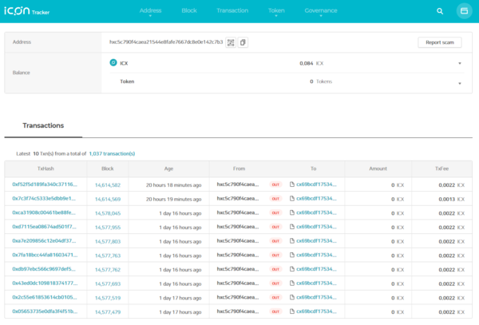Click the Report scam button
479x325 pixels.
(x=440, y=42)
